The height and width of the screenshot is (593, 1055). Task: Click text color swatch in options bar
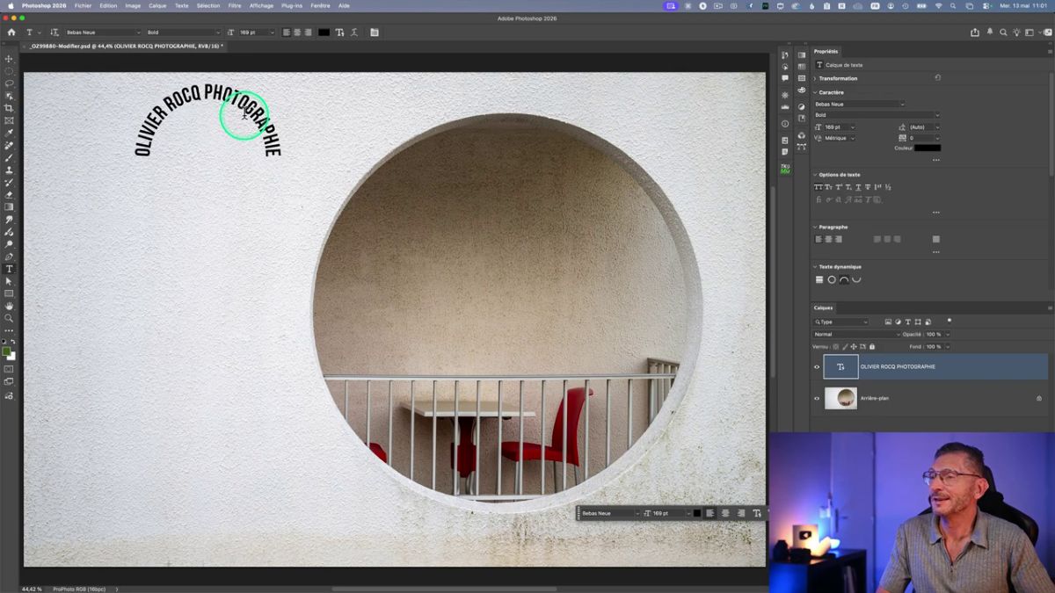click(x=324, y=33)
